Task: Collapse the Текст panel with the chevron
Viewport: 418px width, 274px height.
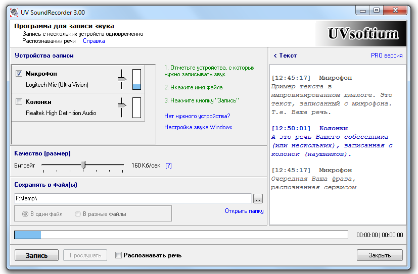Action: point(275,56)
